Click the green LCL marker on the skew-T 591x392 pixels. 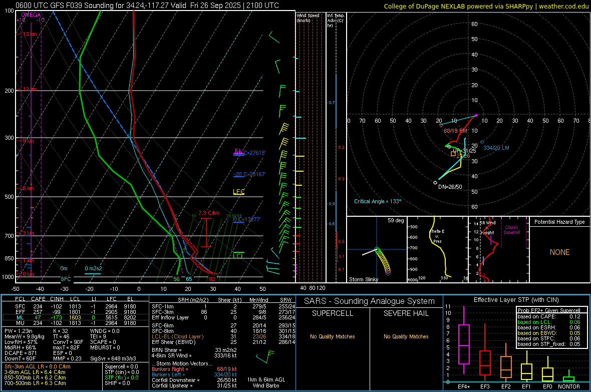tap(238, 256)
